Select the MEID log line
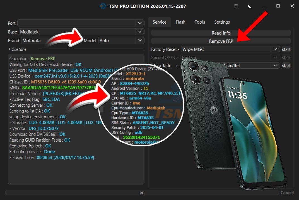This screenshot has height=200, width=299. 52,88
